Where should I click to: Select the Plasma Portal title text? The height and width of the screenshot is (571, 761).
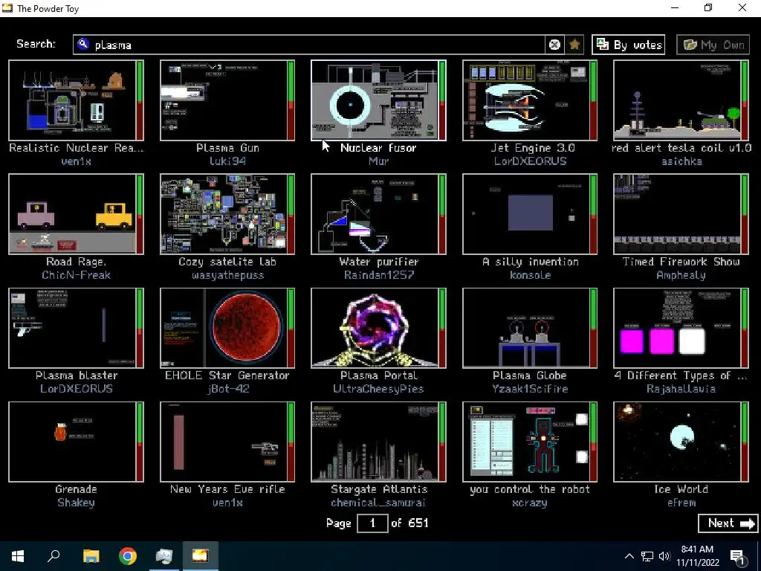click(378, 375)
